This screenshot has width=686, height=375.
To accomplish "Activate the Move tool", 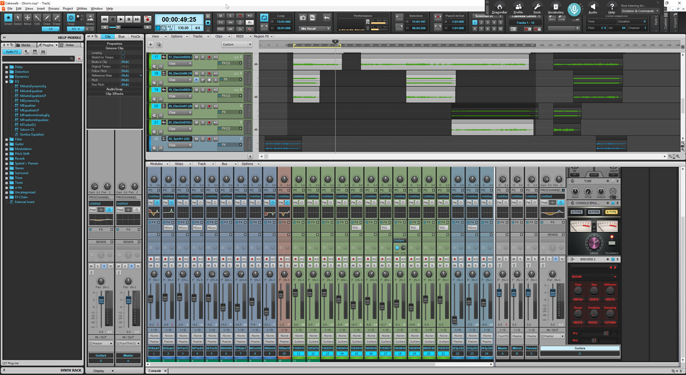I will (x=27, y=18).
